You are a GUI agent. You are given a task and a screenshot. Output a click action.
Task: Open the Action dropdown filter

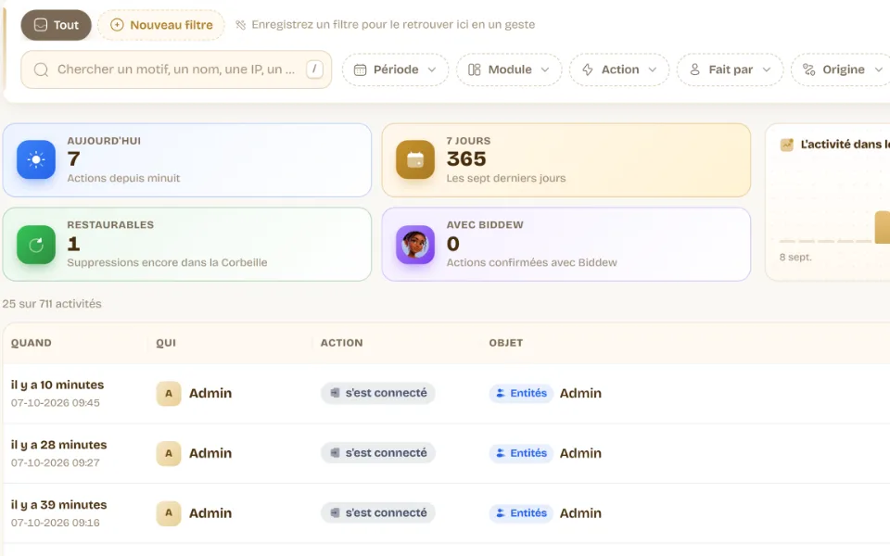pyautogui.click(x=619, y=69)
